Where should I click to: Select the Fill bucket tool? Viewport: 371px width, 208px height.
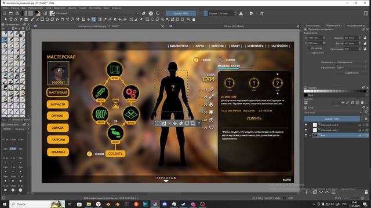120,19
